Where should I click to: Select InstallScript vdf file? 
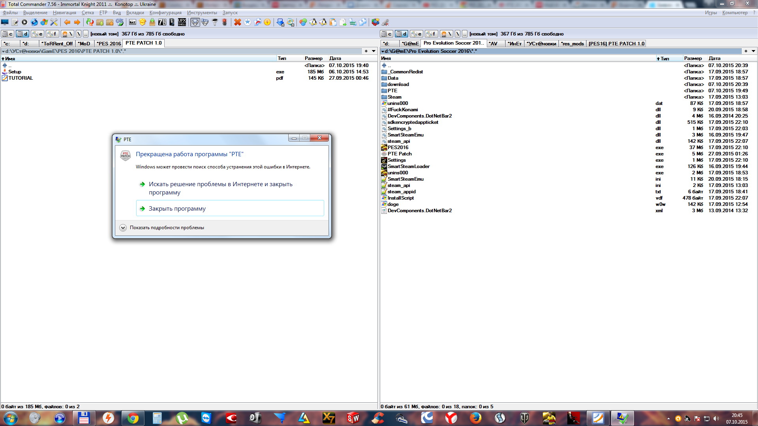click(x=568, y=198)
